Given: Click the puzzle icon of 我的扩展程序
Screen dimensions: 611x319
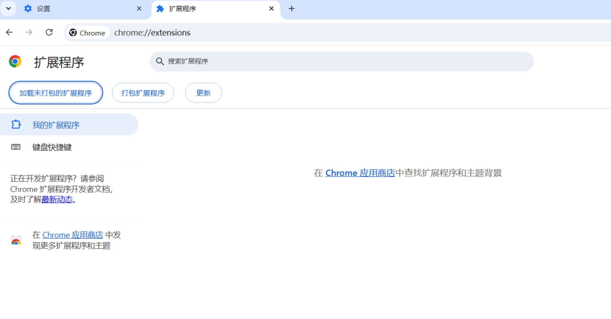Looking at the screenshot, I should pos(16,124).
